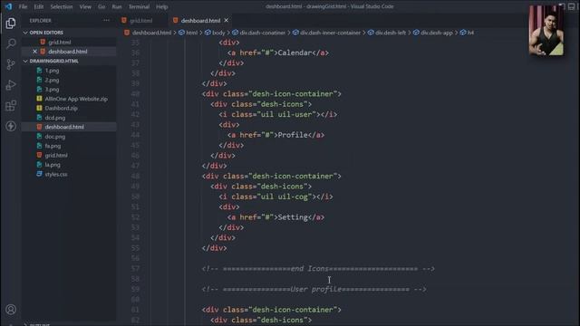
Task: Open the Run and Debug view
Action: 11,85
